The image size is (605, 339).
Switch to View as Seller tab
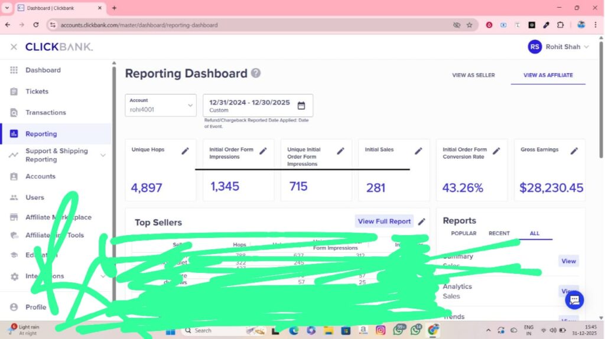[473, 76]
